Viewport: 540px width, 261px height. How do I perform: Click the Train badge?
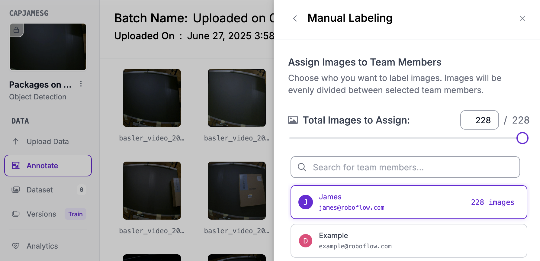75,214
